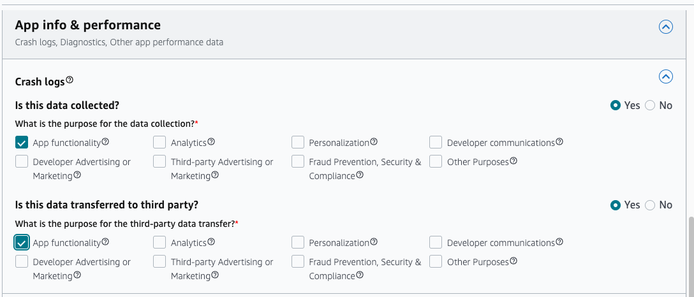This screenshot has height=297, width=694.
Task: Check Other Purposes for third-party transfer
Action: (436, 261)
